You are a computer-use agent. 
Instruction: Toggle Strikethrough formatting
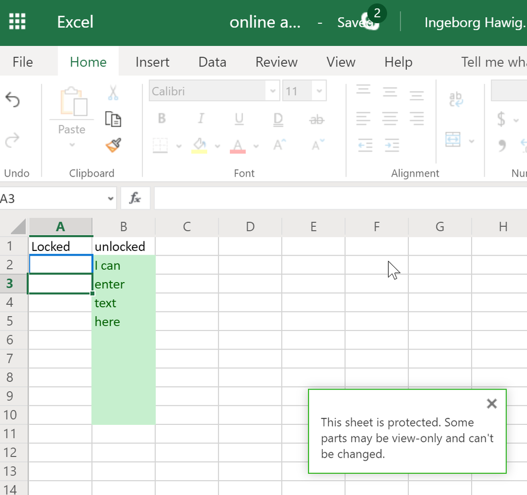(x=317, y=119)
